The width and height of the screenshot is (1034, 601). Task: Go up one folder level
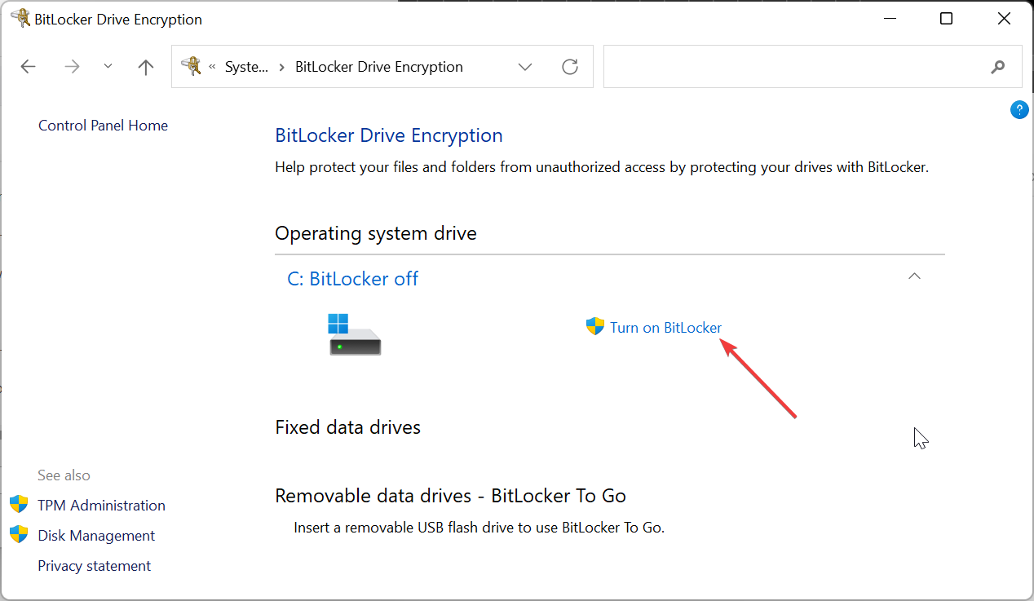coord(145,66)
